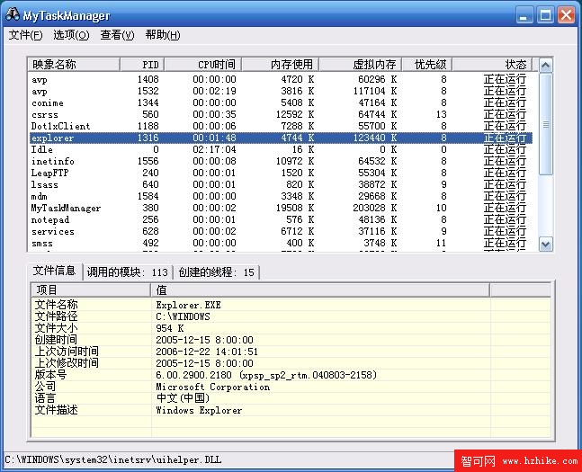Click process list scroll up arrow
The image size is (582, 472).
545,66
